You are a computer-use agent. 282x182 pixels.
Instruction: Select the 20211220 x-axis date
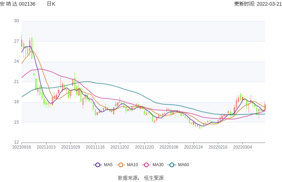pos(144,147)
